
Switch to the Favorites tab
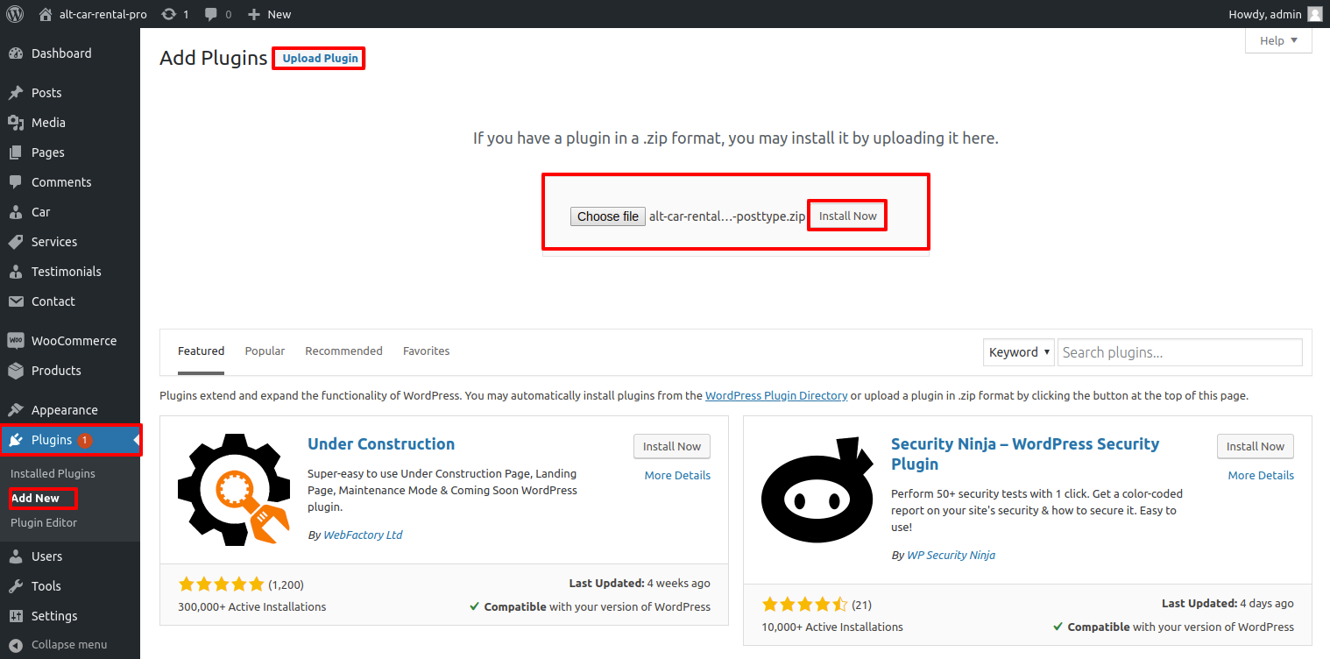(426, 351)
